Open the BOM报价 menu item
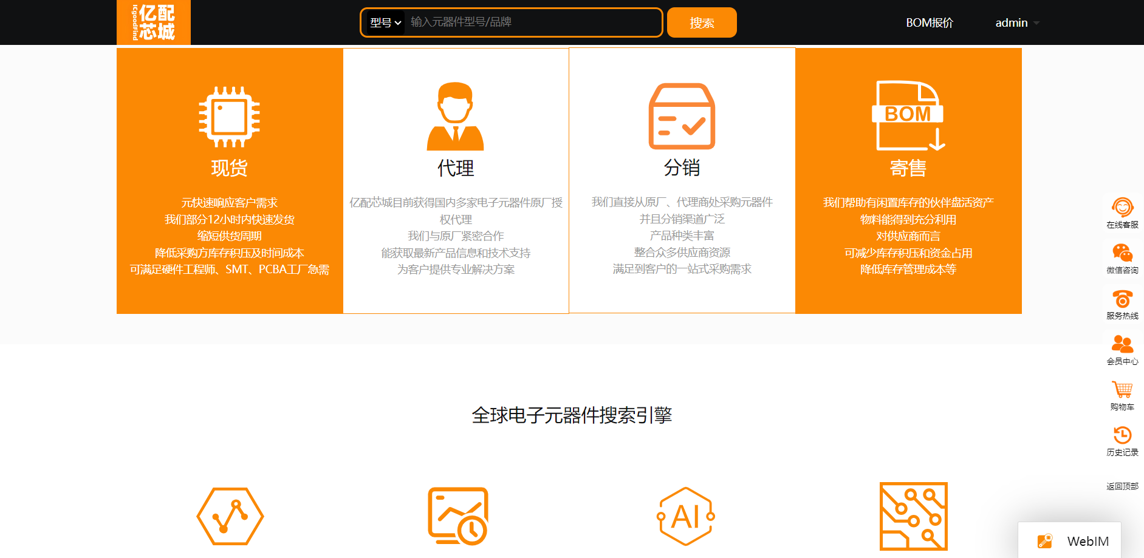The height and width of the screenshot is (558, 1144). [929, 22]
